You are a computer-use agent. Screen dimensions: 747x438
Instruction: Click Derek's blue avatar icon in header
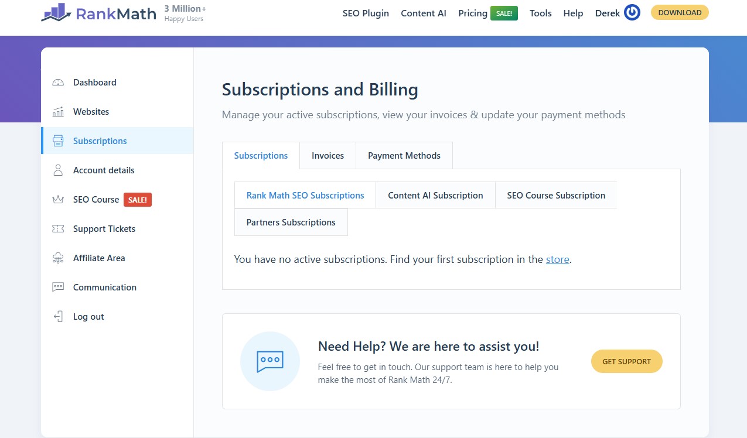tap(632, 12)
